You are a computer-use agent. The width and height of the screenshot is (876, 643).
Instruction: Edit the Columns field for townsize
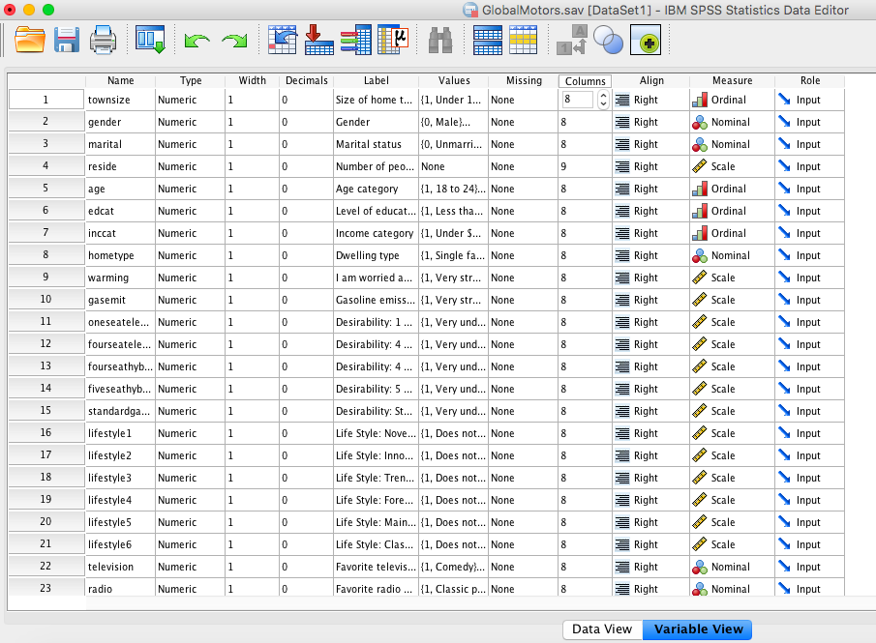(x=578, y=100)
